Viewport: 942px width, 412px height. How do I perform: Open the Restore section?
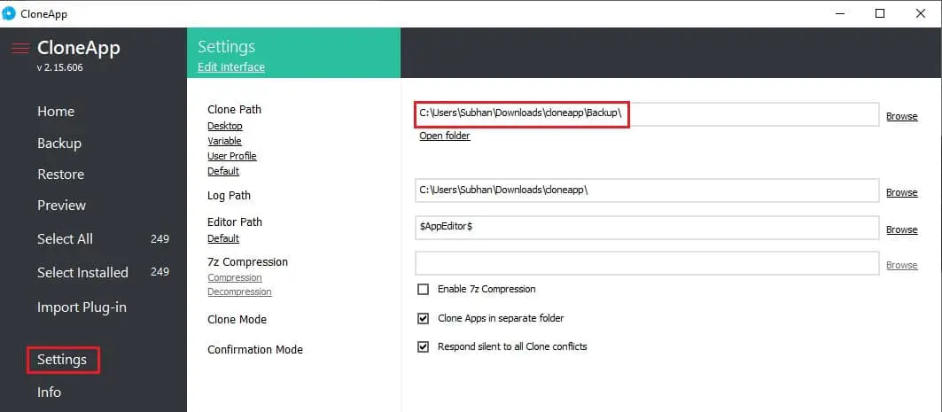pos(60,175)
